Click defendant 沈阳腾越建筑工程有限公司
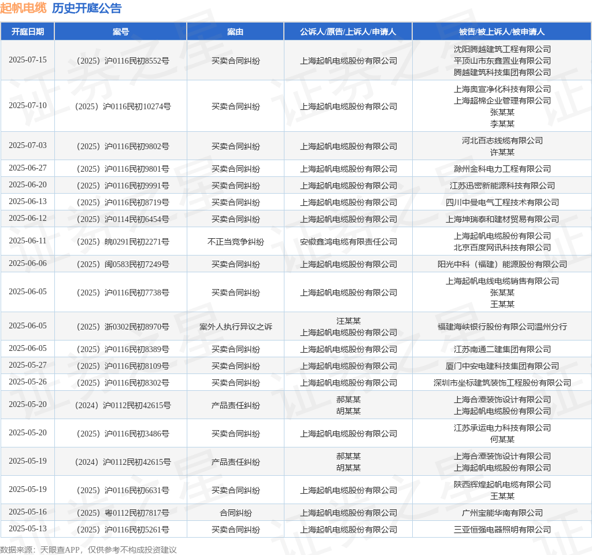 [x=502, y=49]
